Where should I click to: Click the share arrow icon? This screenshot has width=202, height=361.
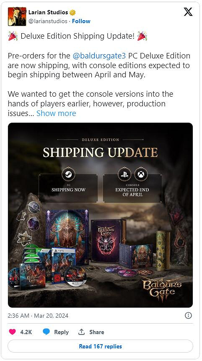pos(81,332)
